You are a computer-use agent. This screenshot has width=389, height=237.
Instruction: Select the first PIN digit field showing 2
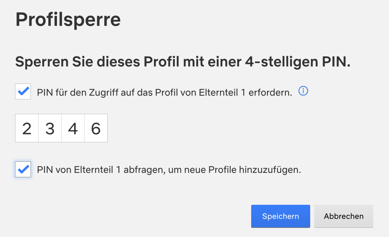27,128
